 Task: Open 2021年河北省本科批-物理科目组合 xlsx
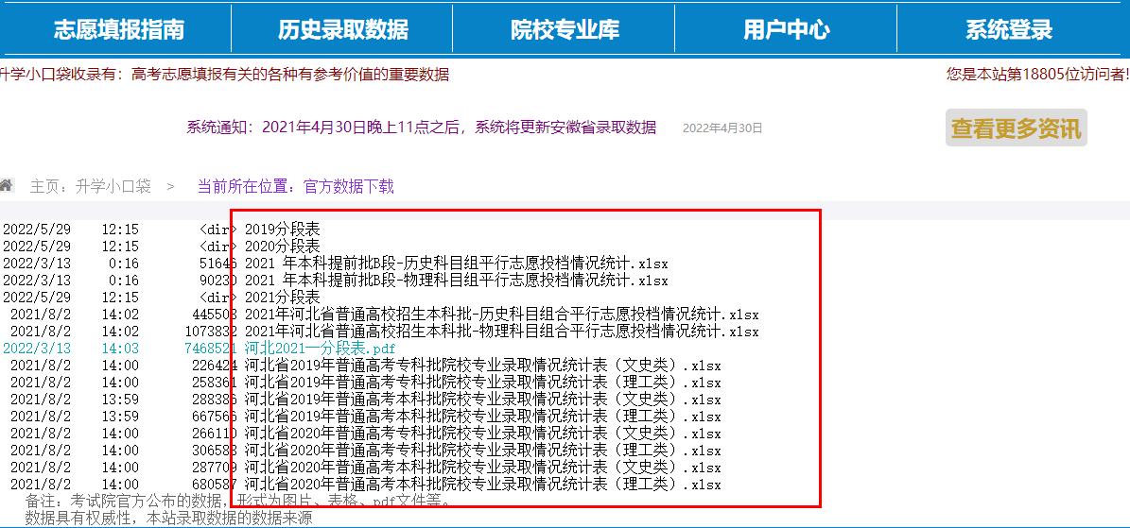tap(501, 332)
